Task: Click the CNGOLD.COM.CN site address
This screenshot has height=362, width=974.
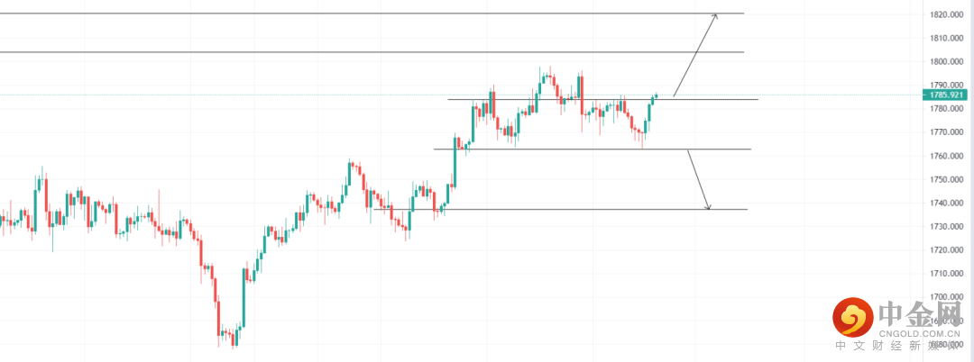Action: tap(919, 333)
